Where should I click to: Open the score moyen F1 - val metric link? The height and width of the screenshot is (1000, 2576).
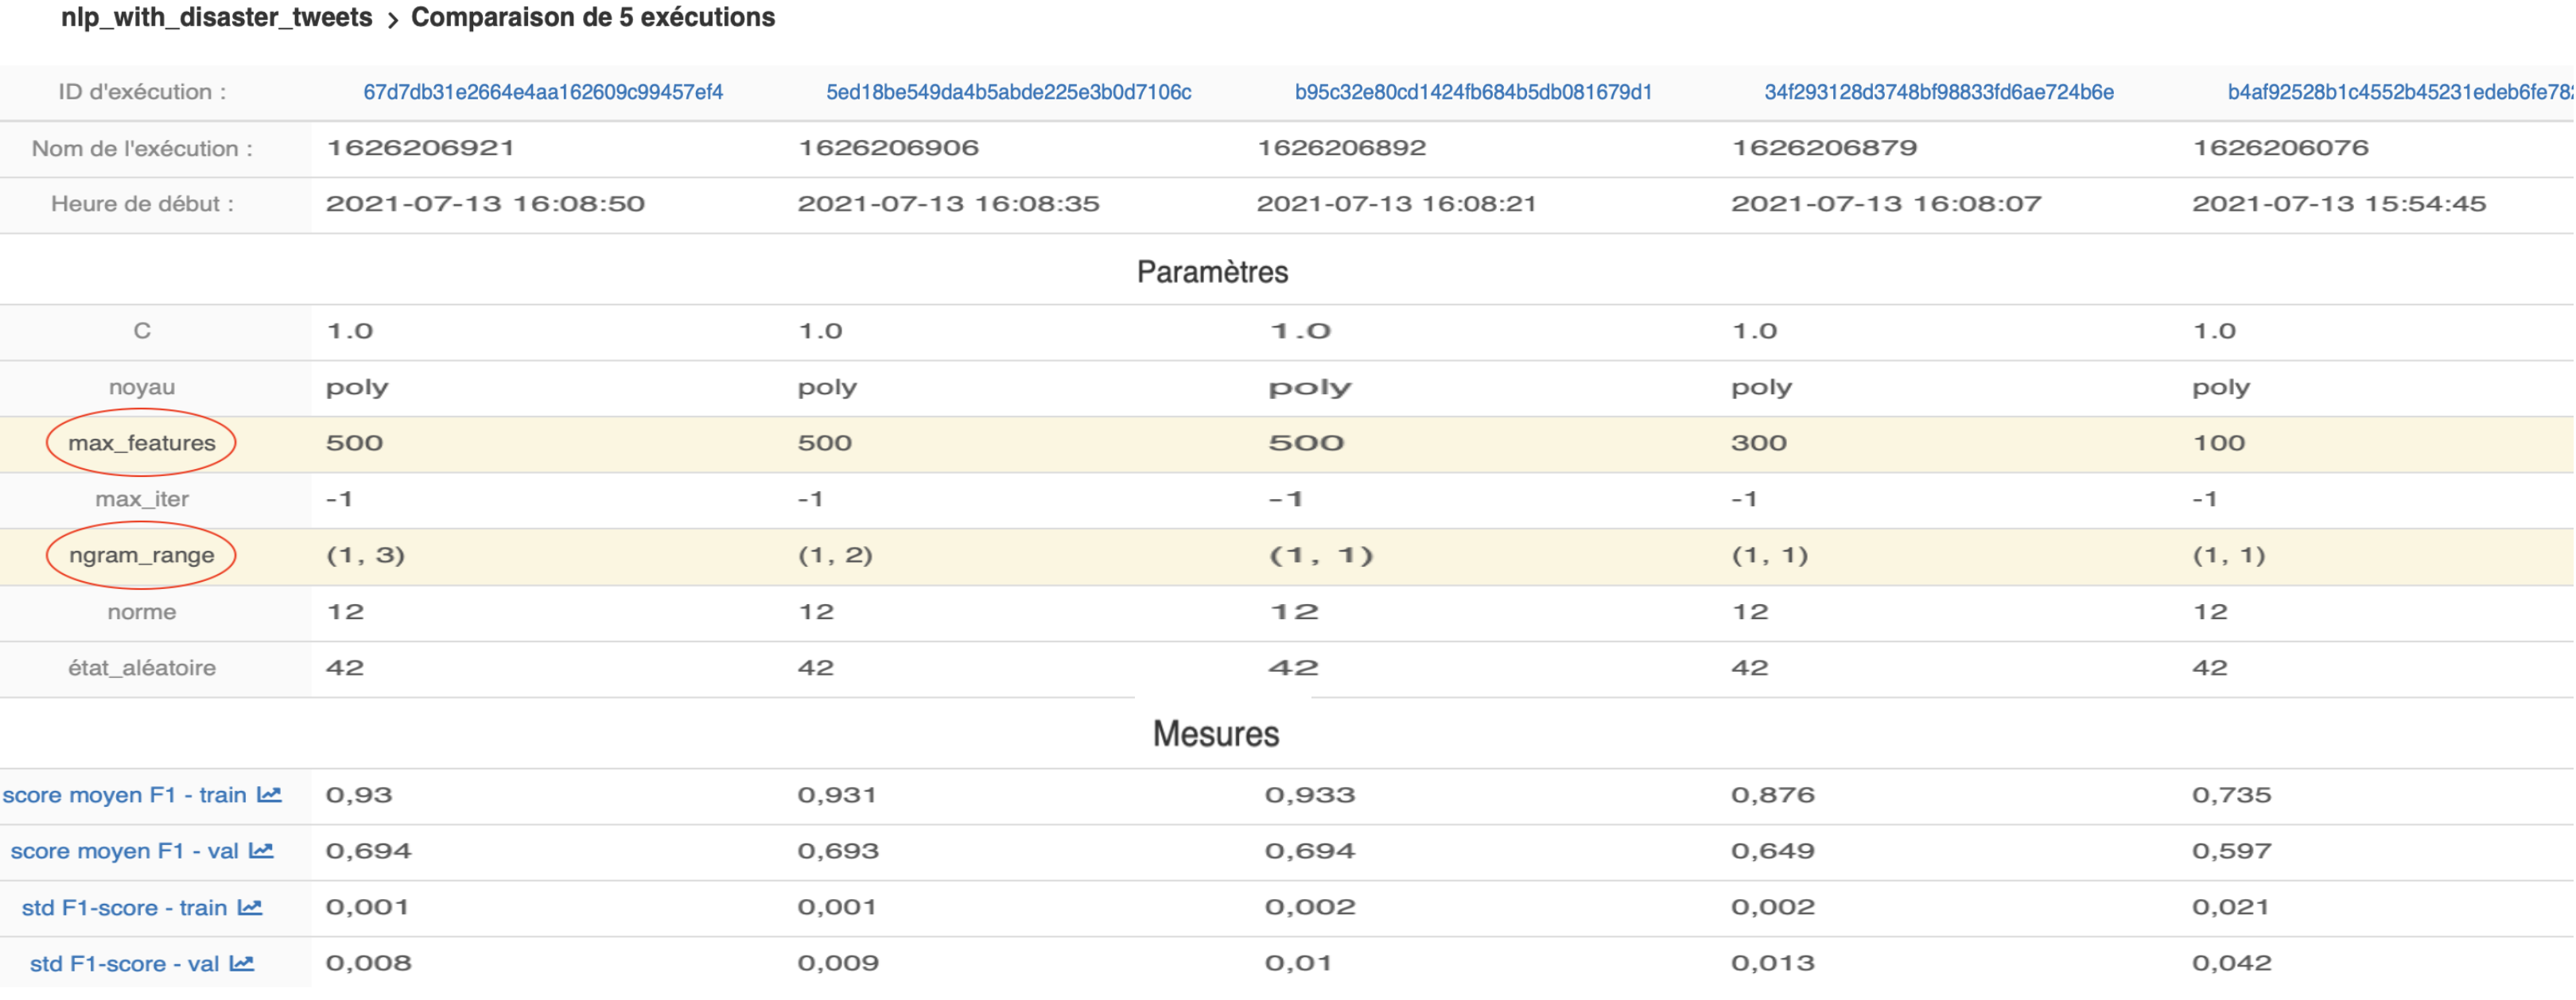tap(124, 851)
